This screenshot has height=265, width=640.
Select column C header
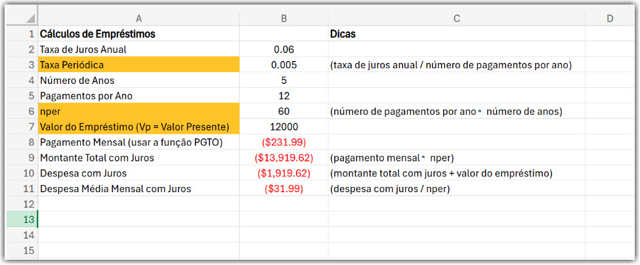(457, 18)
